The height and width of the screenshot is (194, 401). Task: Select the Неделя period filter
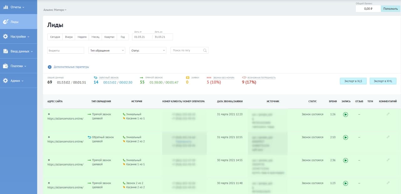click(82, 37)
